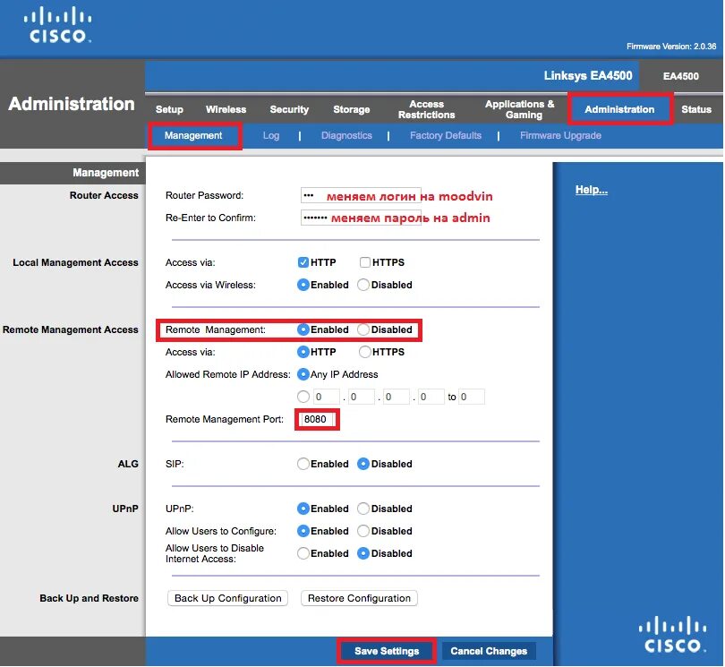Switch to the Security tab
This screenshot has width=725, height=667.
point(289,109)
